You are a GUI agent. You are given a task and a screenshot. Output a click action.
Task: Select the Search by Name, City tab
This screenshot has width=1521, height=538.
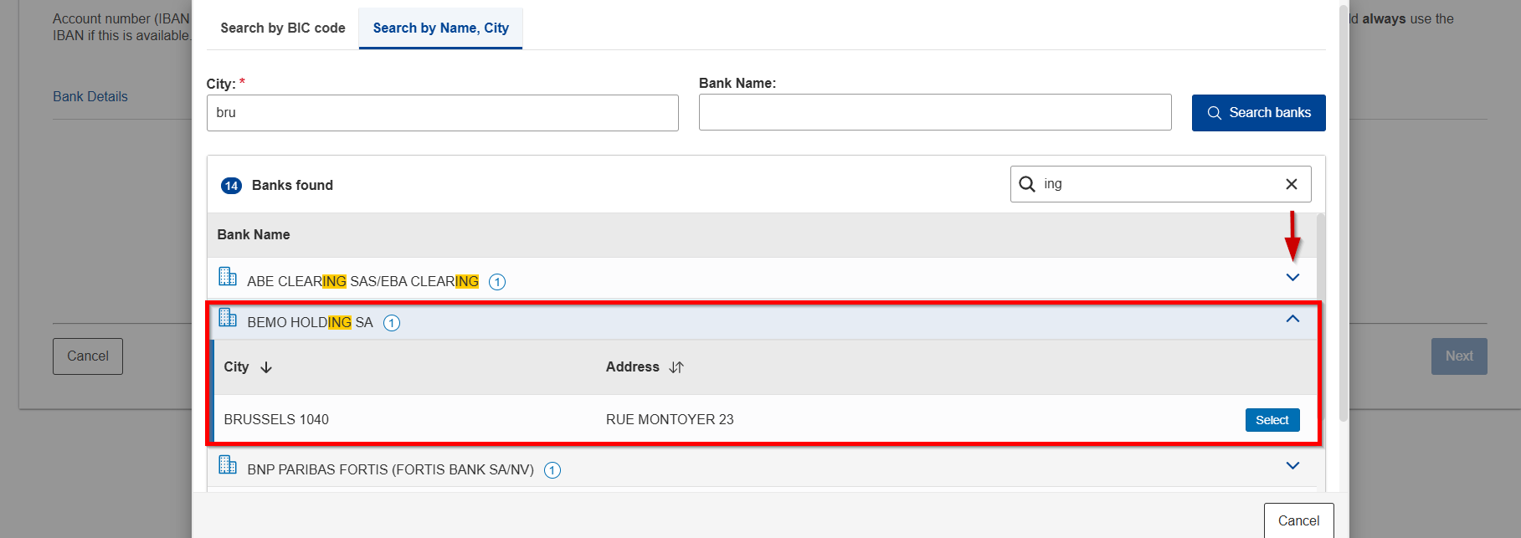click(x=440, y=28)
